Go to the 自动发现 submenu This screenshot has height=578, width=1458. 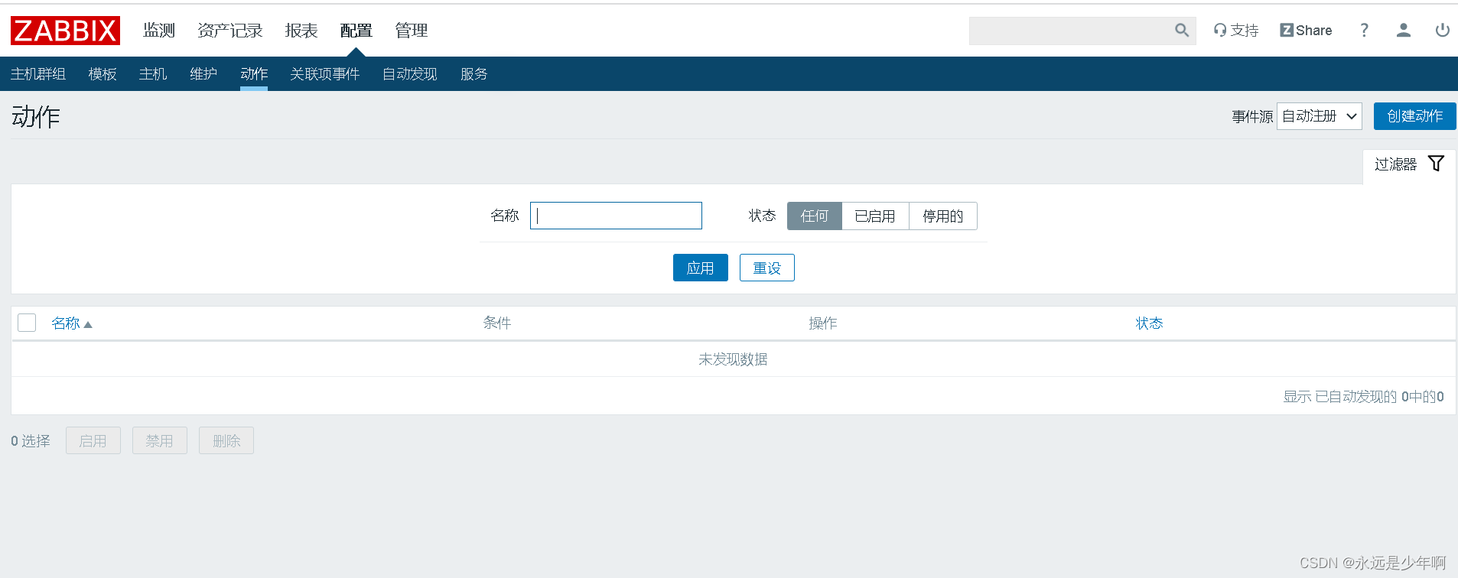[410, 74]
